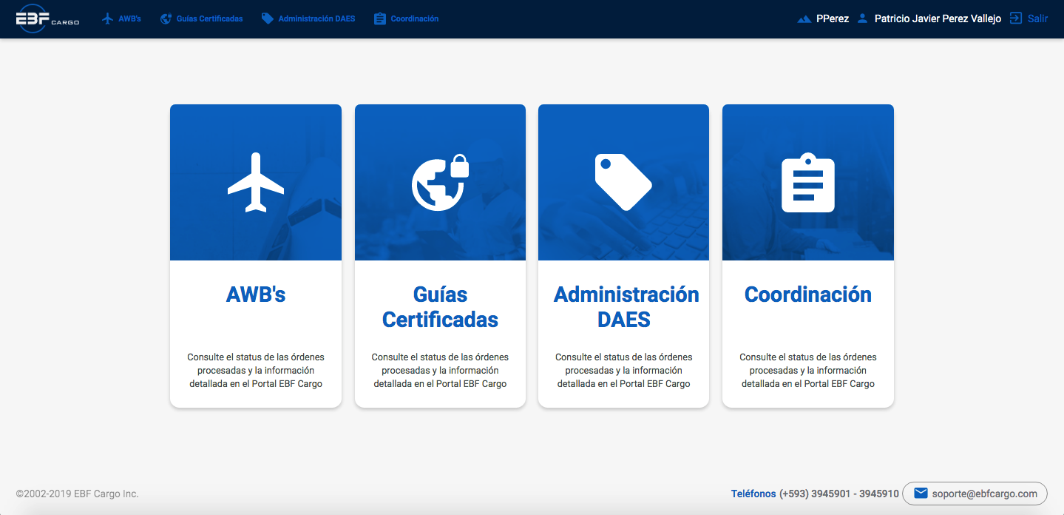Viewport: 1064px width, 515px height.
Task: Click the EBF Cargo logo
Action: coord(47,18)
